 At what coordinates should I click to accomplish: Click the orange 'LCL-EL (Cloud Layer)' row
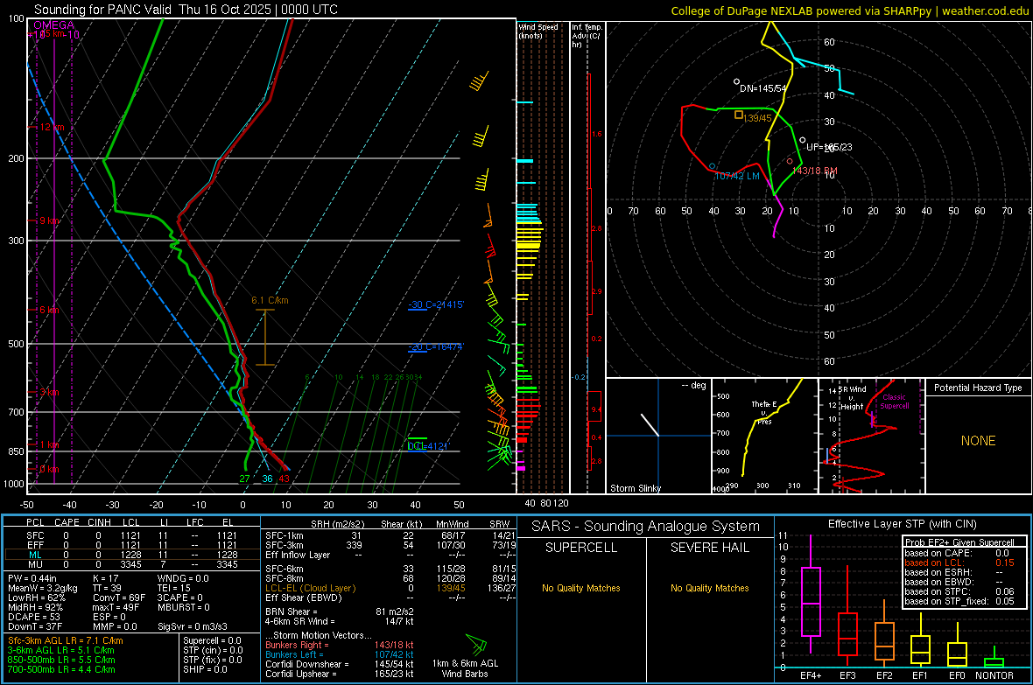[390, 588]
